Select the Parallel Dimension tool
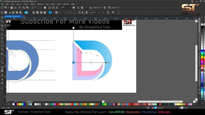 coord(2,59)
